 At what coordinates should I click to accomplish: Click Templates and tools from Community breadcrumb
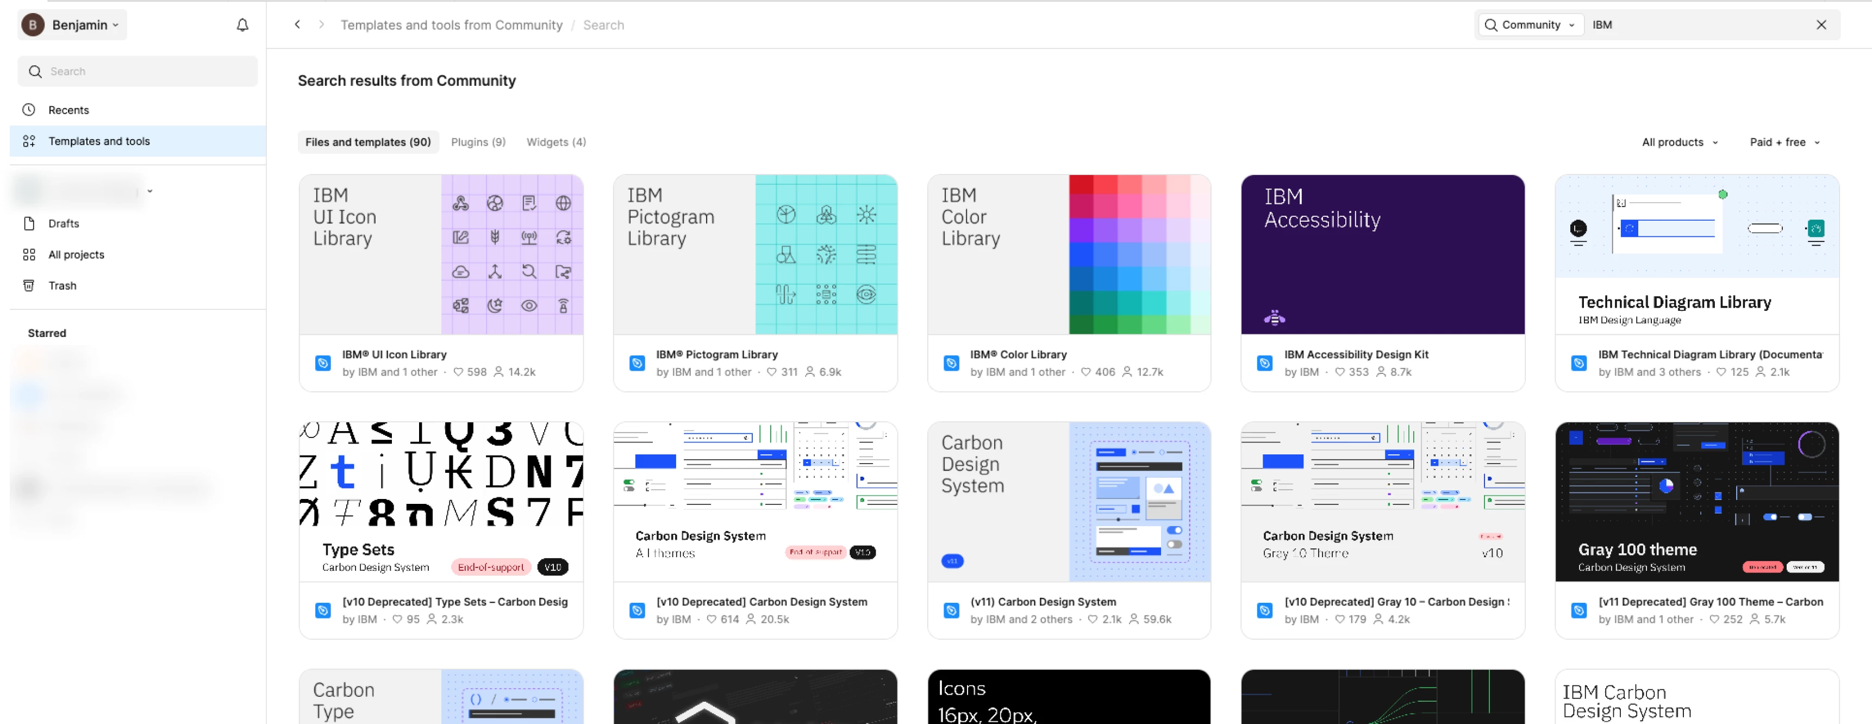[x=451, y=24]
